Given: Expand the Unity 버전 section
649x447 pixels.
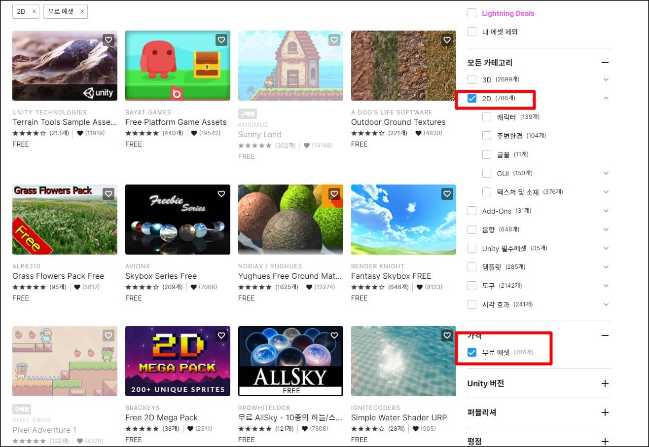Looking at the screenshot, I should 605,383.
